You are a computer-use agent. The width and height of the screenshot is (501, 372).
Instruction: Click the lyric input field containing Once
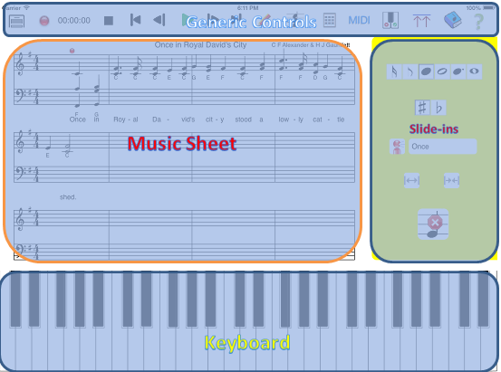442,147
